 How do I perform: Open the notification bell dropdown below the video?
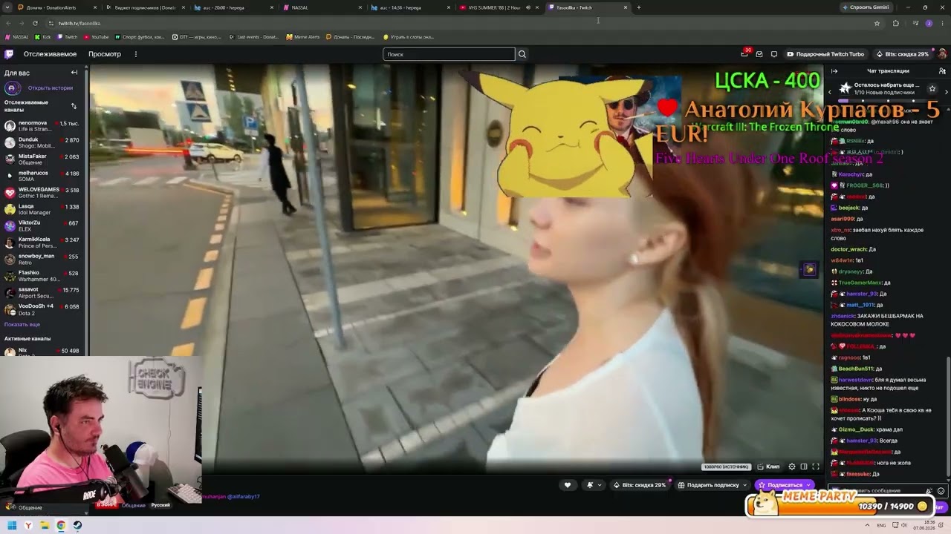click(x=594, y=485)
